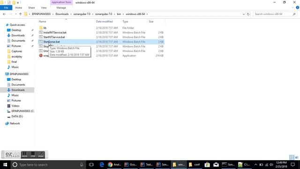Click the search magnifier icon
300x169 pixels.
click(294, 14)
